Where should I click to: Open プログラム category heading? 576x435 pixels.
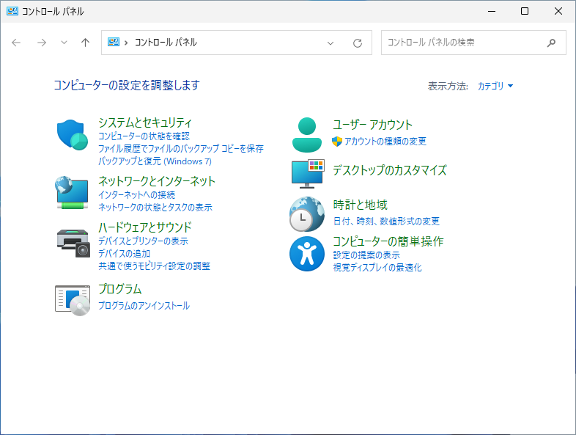(119, 289)
